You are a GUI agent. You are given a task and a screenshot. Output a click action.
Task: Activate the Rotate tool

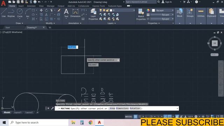pos(47,10)
